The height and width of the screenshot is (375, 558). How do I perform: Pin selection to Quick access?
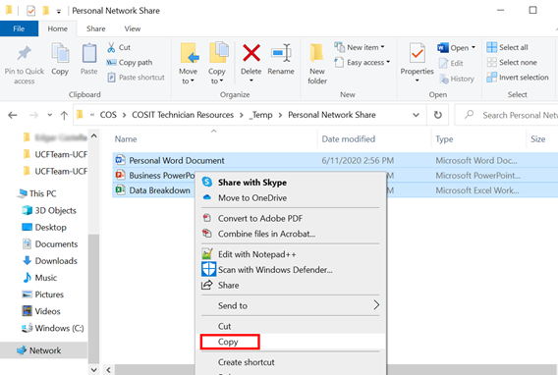pos(25,65)
